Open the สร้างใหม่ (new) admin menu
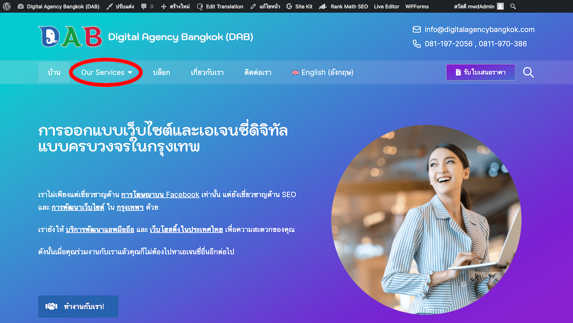Image resolution: width=573 pixels, height=323 pixels. pos(175,7)
